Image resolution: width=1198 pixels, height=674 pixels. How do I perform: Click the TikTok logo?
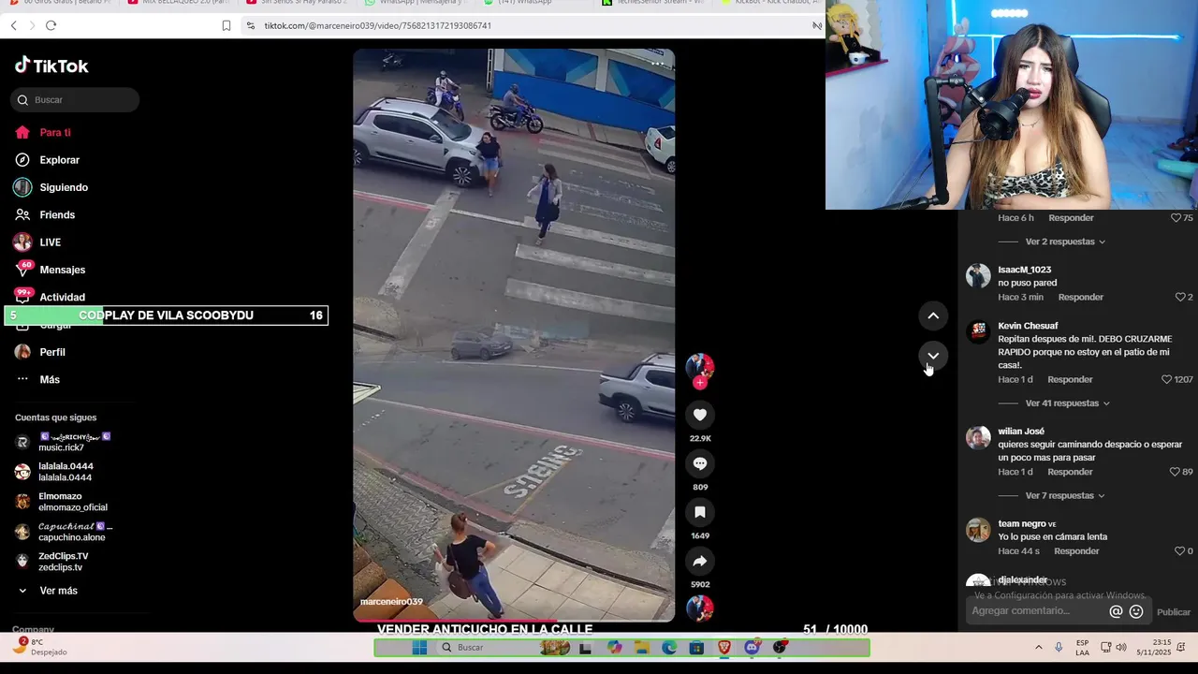pos(51,66)
